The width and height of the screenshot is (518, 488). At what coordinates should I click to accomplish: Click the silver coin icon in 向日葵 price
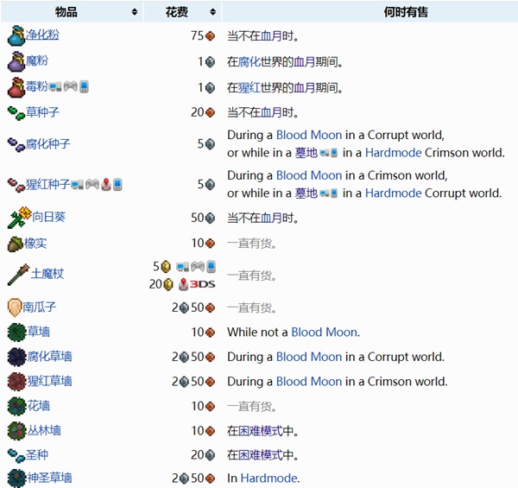click(210, 218)
